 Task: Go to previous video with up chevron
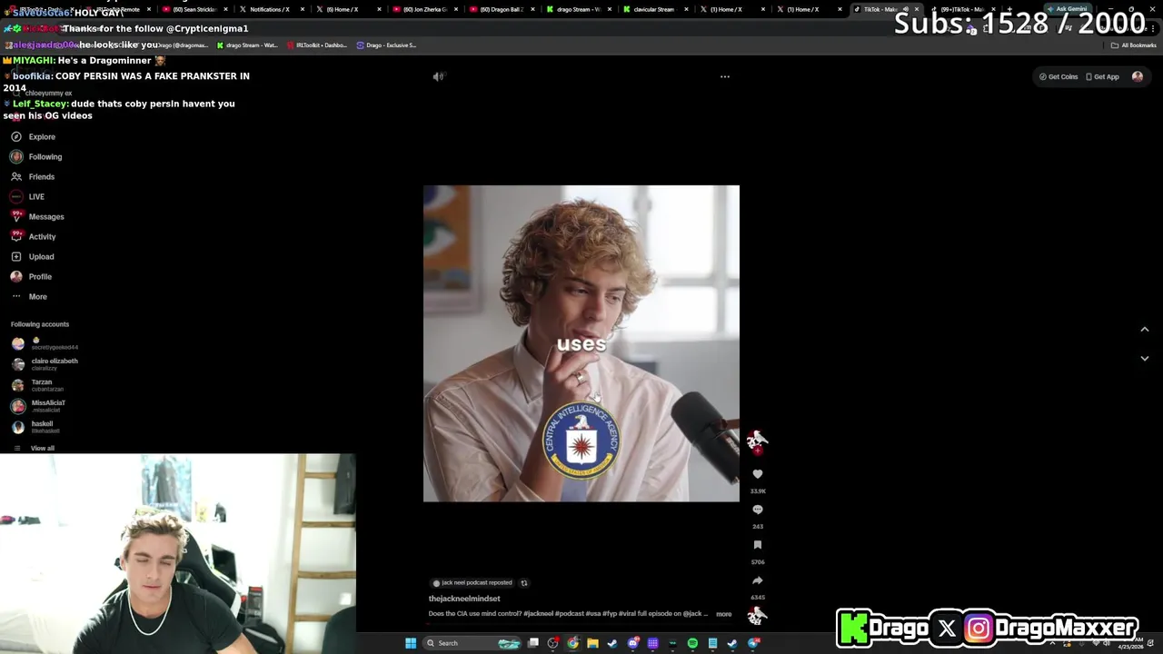pos(1145,329)
